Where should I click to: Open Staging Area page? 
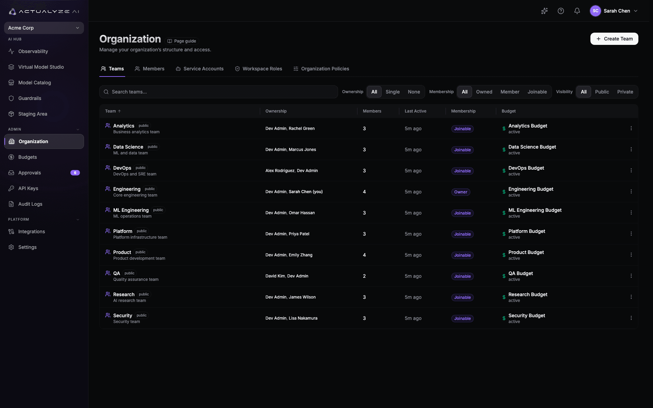tap(44, 114)
